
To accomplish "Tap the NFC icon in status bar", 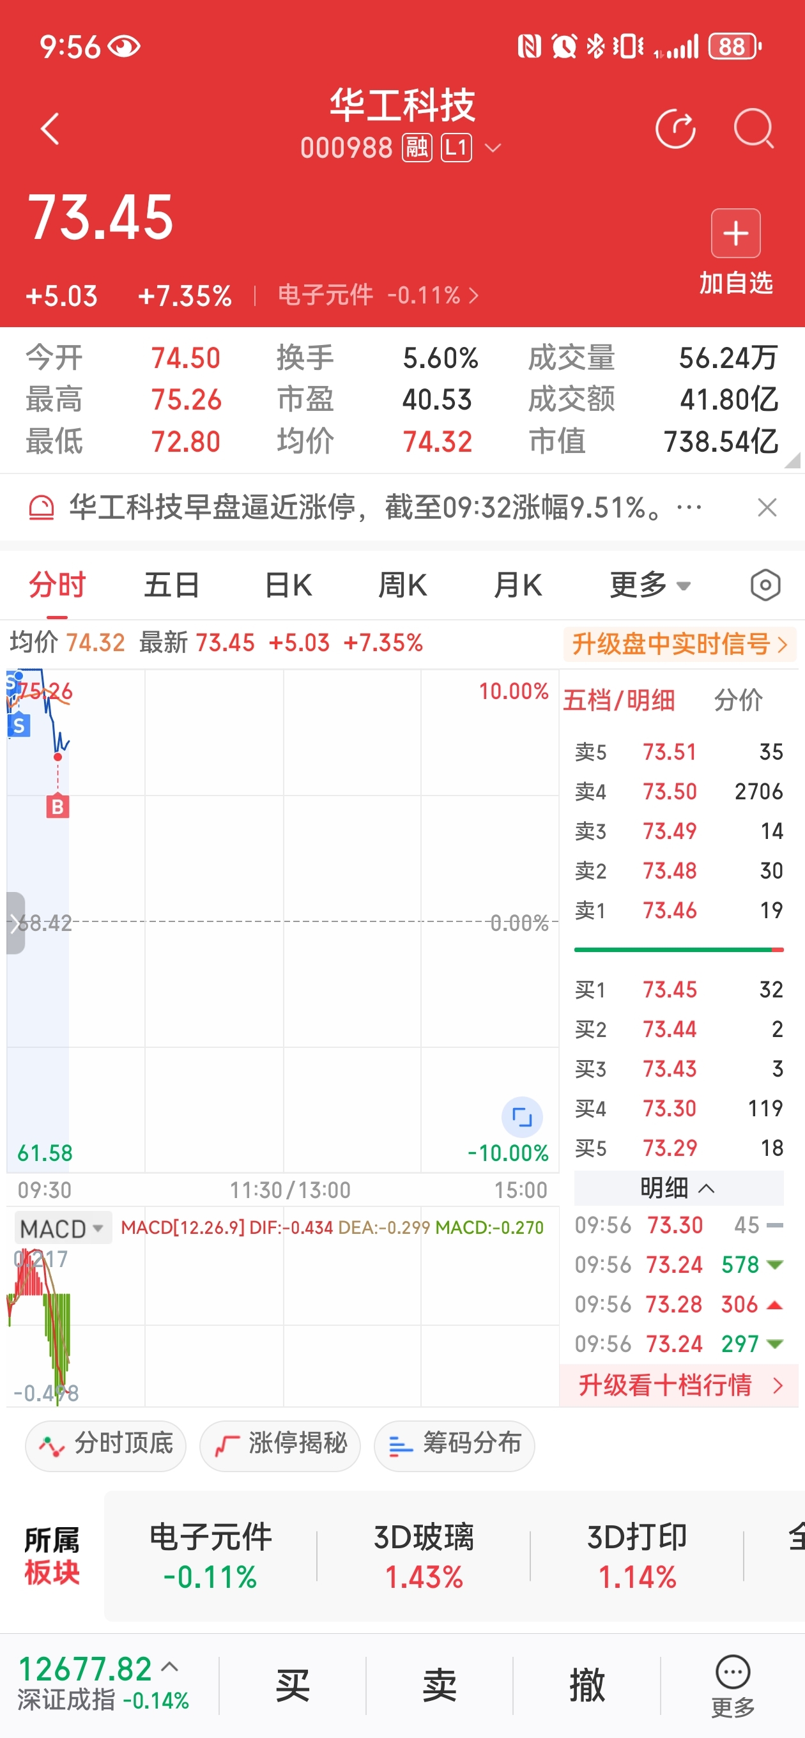I will (x=529, y=47).
